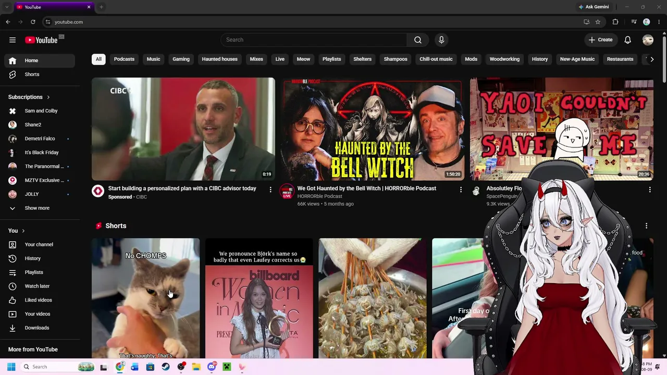
Task: Reload the page in Chrome
Action: (33, 22)
